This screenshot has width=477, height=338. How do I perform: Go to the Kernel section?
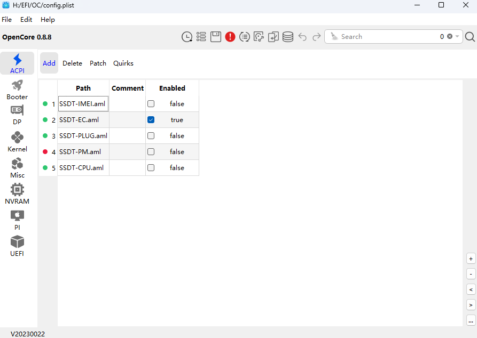(x=17, y=142)
